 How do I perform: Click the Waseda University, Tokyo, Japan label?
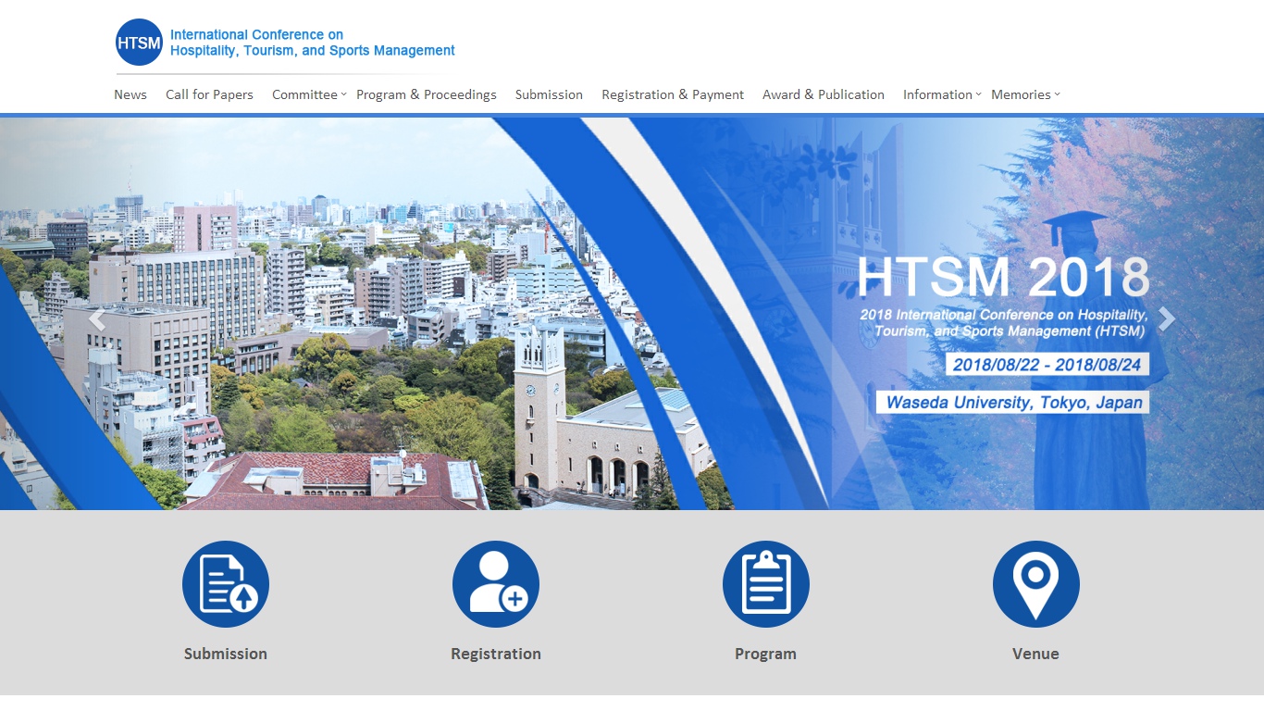(1013, 403)
